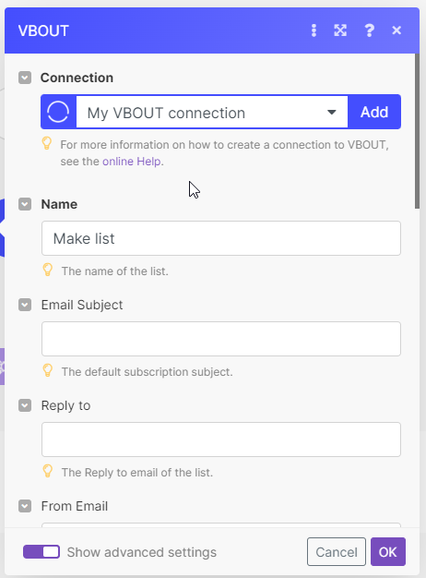
Task: Click the Cancel button
Action: click(x=337, y=552)
